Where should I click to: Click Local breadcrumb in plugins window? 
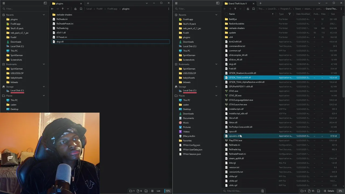coord(89,9)
